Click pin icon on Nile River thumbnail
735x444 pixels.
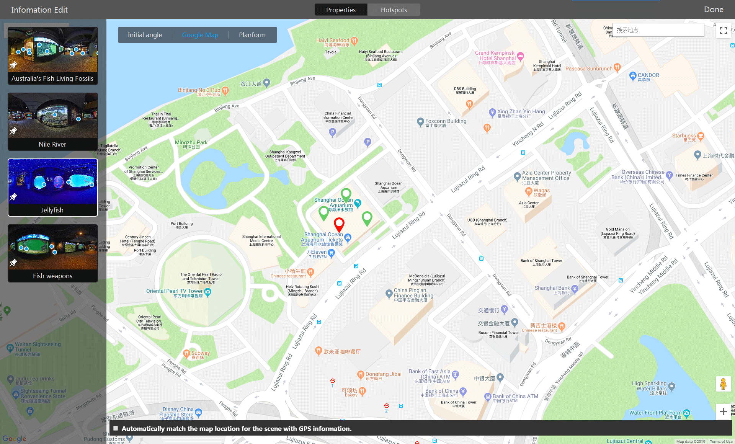click(13, 131)
